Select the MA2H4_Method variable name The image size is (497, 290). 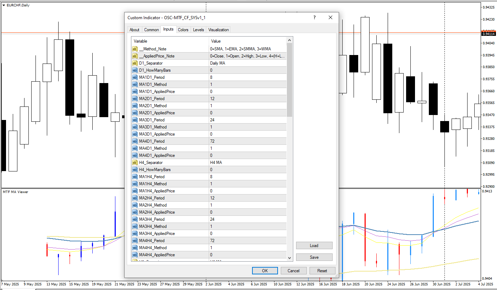point(153,205)
